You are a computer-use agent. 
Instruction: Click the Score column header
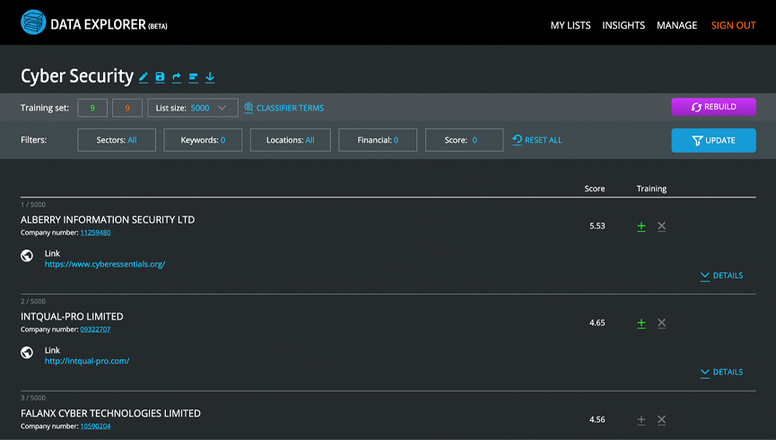[595, 189]
